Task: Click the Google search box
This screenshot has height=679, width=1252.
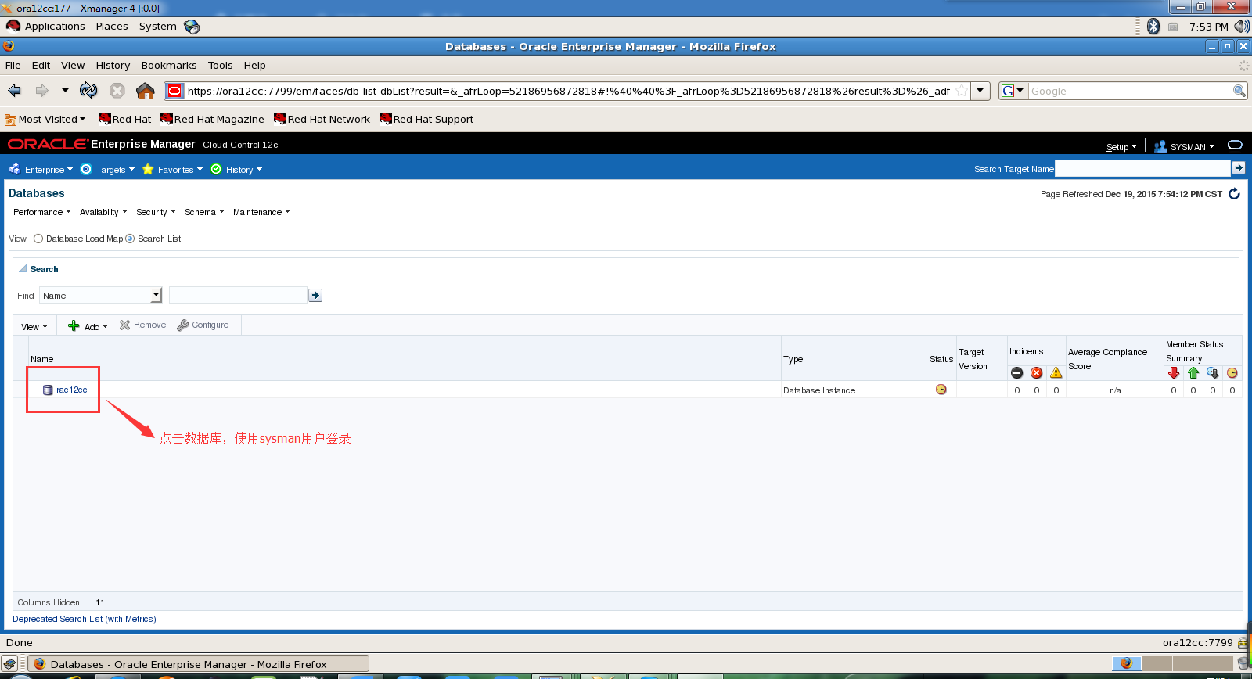Action: (1130, 91)
